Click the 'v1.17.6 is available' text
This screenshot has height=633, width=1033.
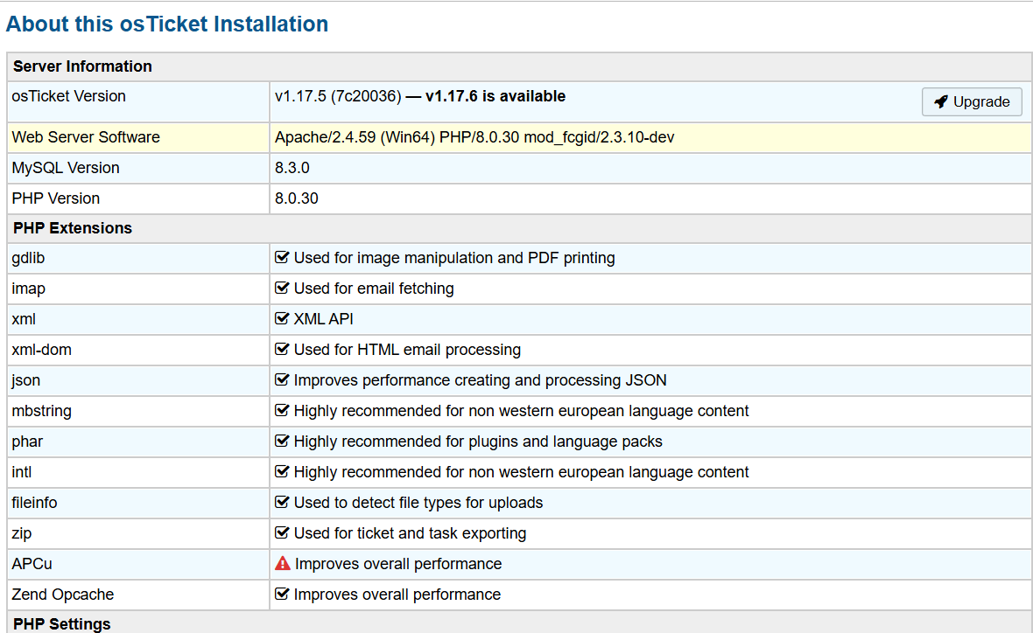pyautogui.click(x=495, y=96)
